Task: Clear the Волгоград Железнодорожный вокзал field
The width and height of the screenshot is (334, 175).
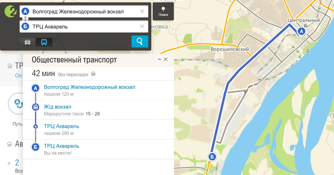Action: (142, 12)
